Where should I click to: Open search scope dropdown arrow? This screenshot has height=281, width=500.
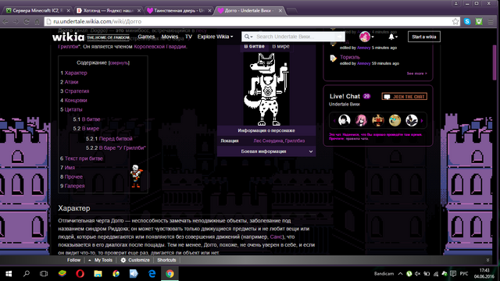point(252,37)
